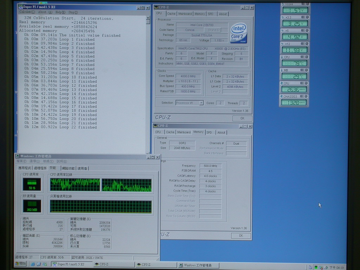Open the 檔案 menu in Task Manager
The image size is (360, 270).
pos(21,161)
